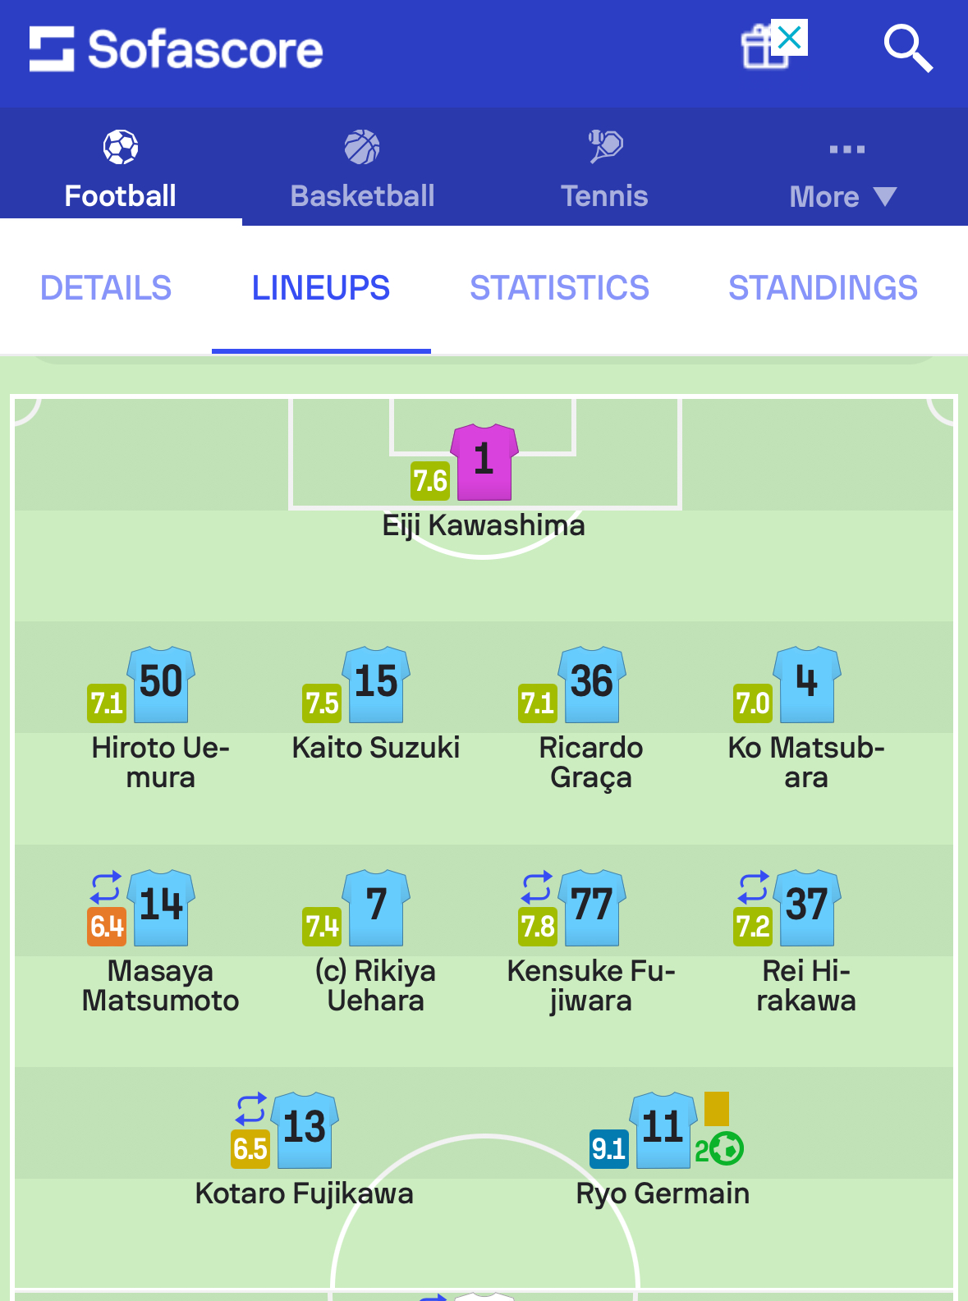The height and width of the screenshot is (1301, 968).
Task: Select the LINEUPS tab
Action: pos(321,288)
